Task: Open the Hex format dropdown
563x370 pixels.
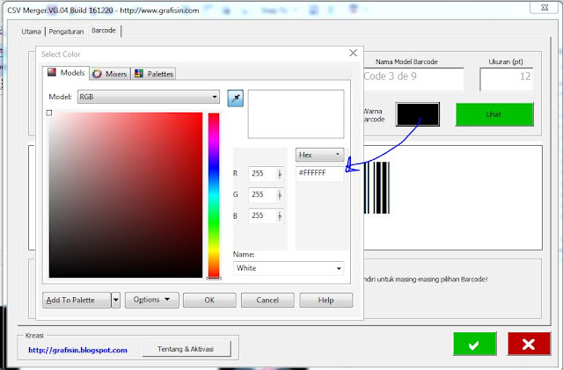Action: tap(319, 155)
